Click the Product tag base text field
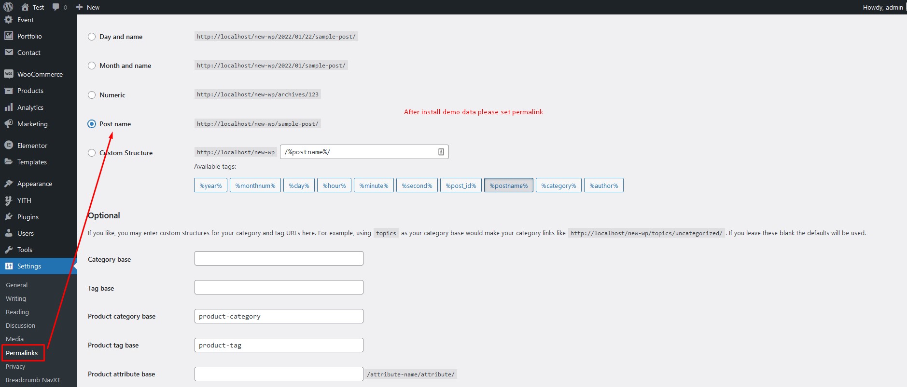This screenshot has width=907, height=387. tap(279, 345)
